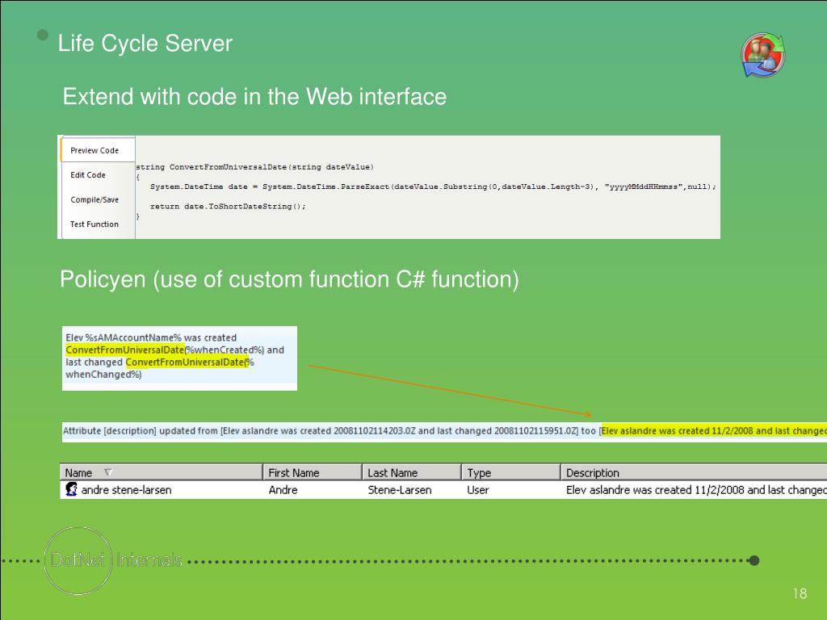Click the Attribute [description] updated log line
This screenshot has width=827, height=620.
[444, 431]
